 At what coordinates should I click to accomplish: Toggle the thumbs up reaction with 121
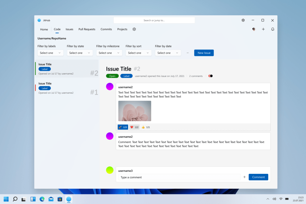coord(146,127)
